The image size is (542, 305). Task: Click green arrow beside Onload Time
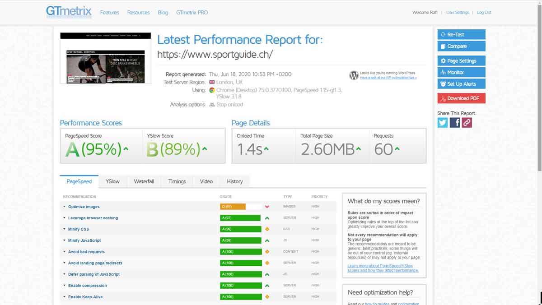pyautogui.click(x=266, y=148)
